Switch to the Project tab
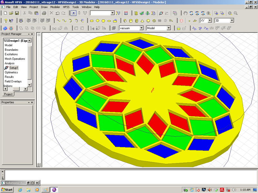 [8, 94]
